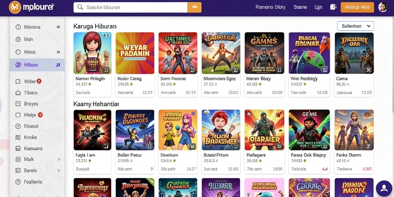Expand the Sanein sidebar submenu chevron

[x=59, y=170]
